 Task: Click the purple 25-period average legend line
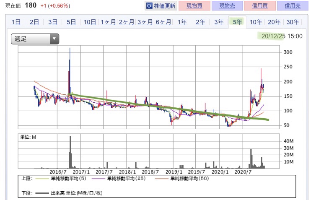click(x=98, y=179)
